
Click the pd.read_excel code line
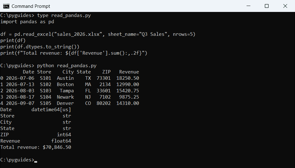pyautogui.click(x=98, y=35)
